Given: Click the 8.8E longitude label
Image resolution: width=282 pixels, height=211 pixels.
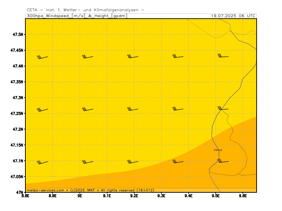Looking at the screenshot, I should pyautogui.click(x=25, y=196).
